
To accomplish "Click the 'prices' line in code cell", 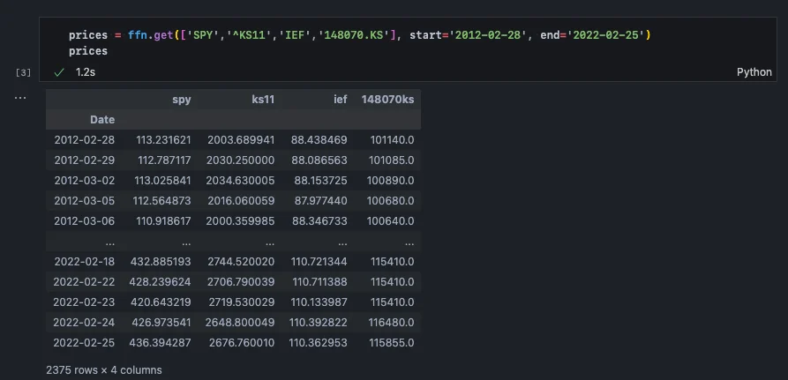I will tap(88, 51).
